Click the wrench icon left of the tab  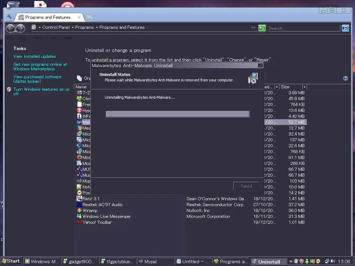(9, 17)
